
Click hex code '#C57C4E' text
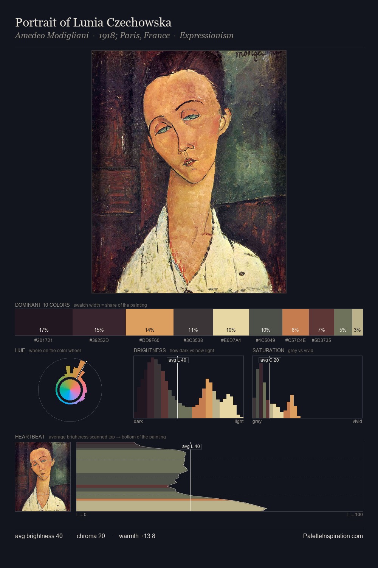pyautogui.click(x=296, y=340)
